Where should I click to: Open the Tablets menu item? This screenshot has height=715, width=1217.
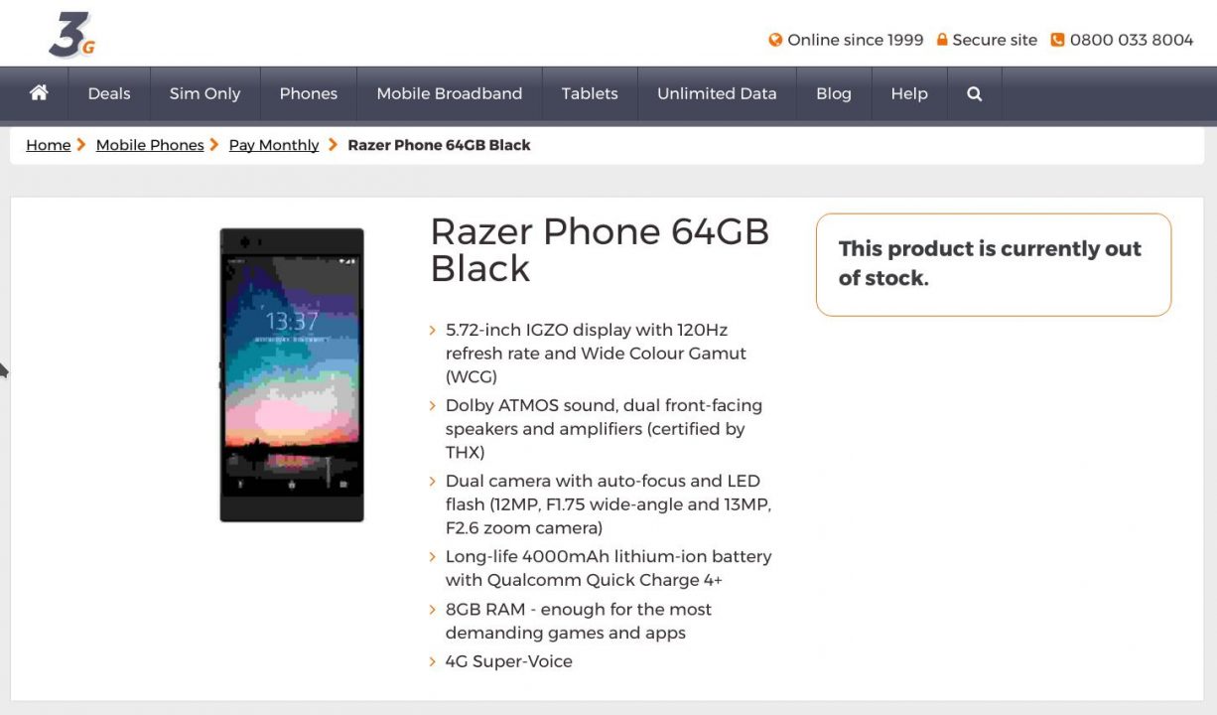point(590,93)
